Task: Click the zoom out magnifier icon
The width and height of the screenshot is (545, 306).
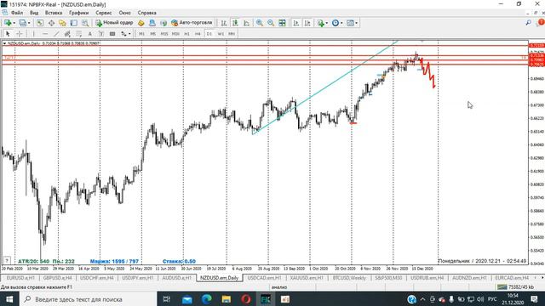Action: [271, 23]
